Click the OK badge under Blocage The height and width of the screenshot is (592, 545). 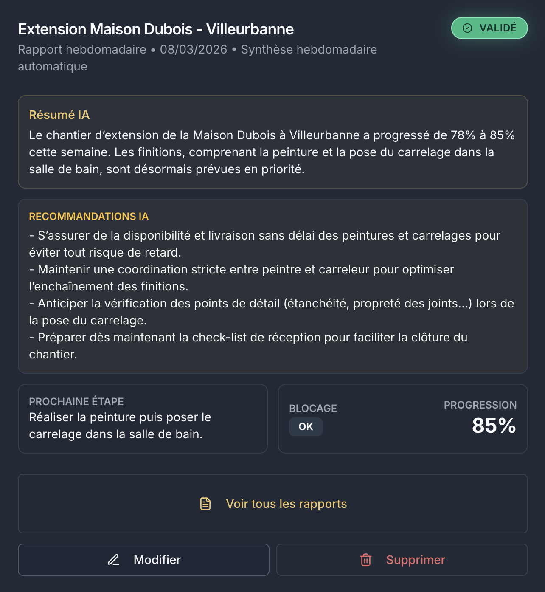click(306, 427)
